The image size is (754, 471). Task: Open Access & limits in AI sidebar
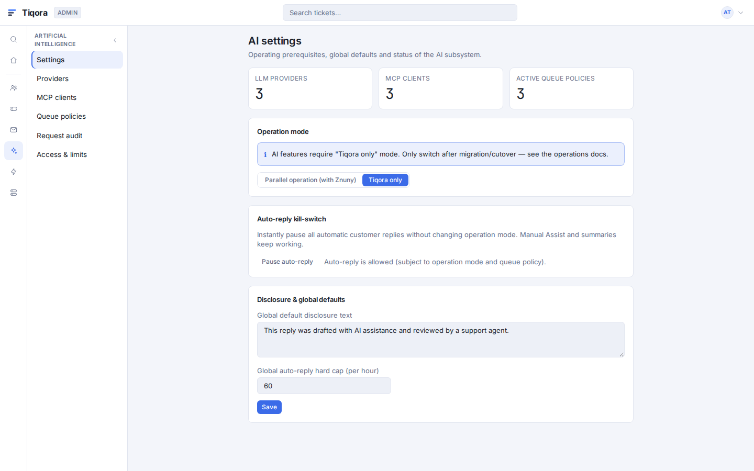(77, 154)
